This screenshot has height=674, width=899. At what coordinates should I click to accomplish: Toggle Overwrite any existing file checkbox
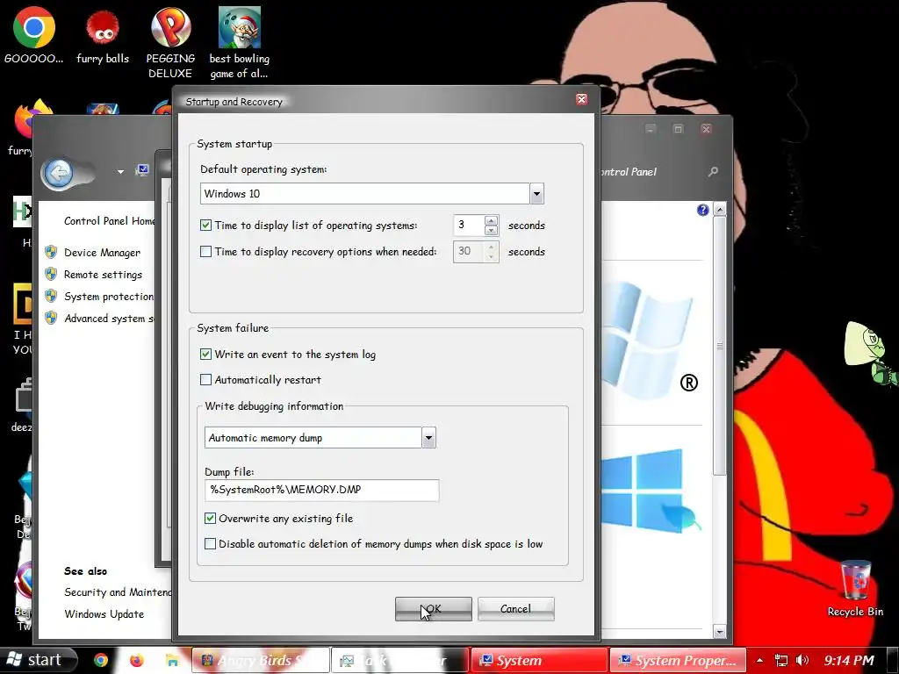[x=210, y=518]
